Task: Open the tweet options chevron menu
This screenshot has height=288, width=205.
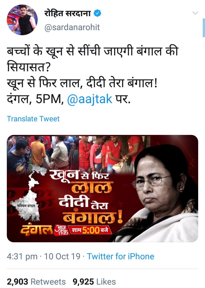Action: [195, 13]
